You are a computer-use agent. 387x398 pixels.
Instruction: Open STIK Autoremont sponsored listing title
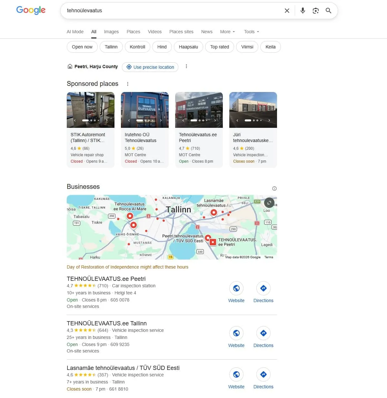88,138
